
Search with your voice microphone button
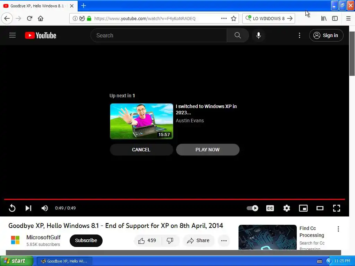[x=258, y=35]
